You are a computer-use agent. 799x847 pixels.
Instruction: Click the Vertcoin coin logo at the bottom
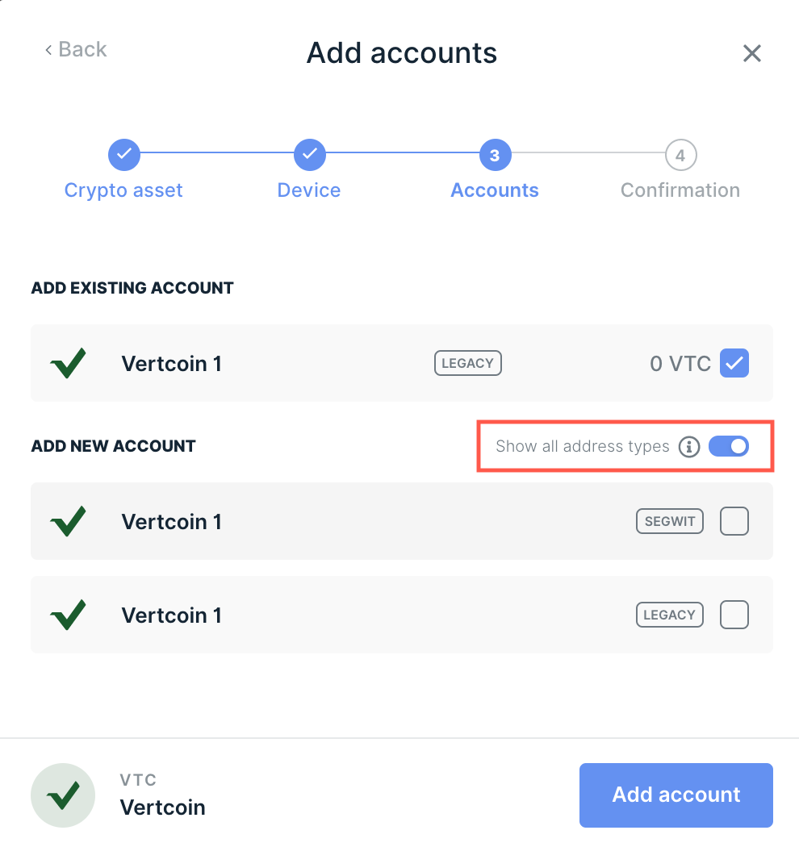point(62,795)
